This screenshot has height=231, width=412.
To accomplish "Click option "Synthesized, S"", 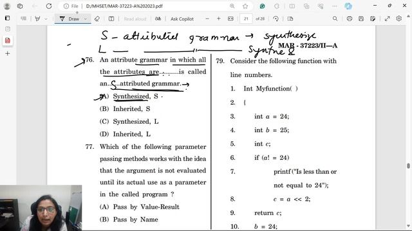I will [129, 96].
